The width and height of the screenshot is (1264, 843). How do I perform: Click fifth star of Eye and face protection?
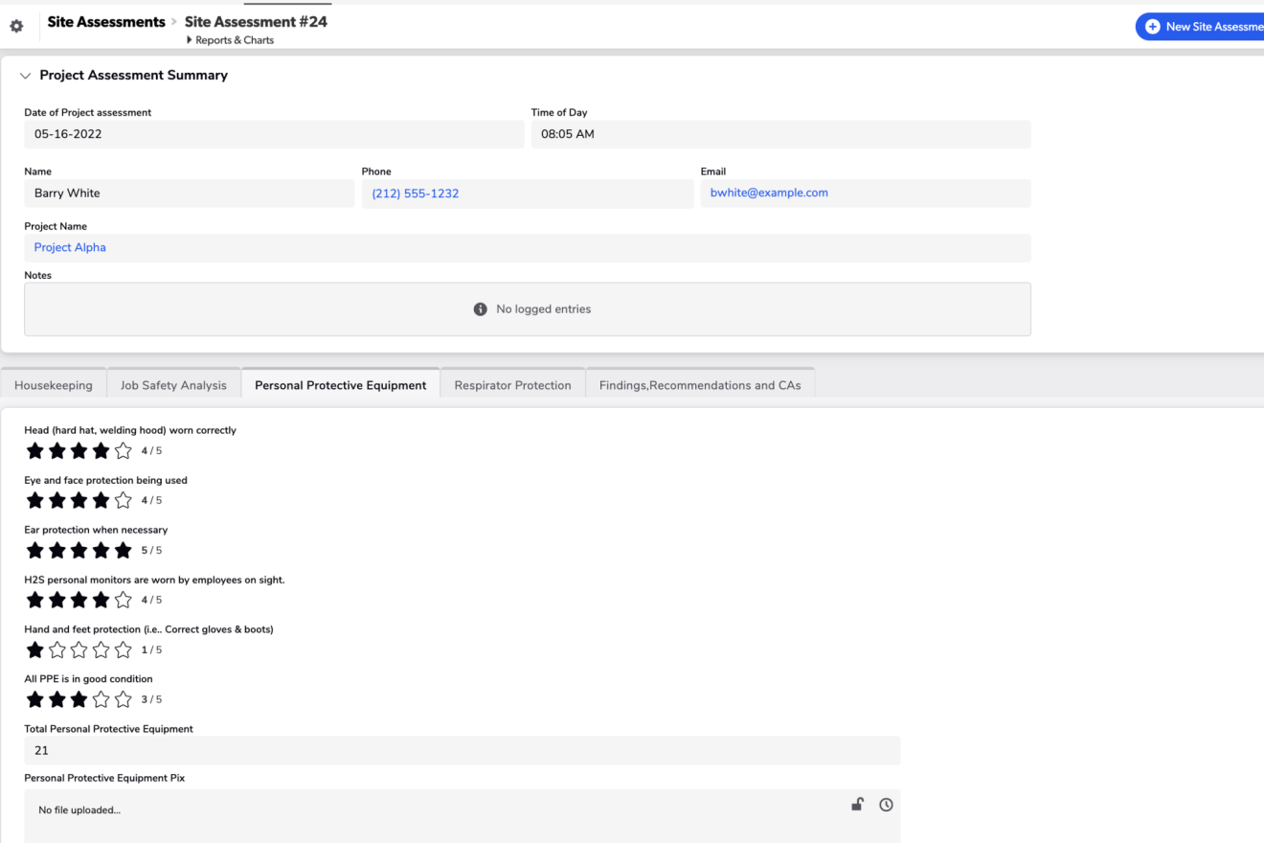pos(123,500)
